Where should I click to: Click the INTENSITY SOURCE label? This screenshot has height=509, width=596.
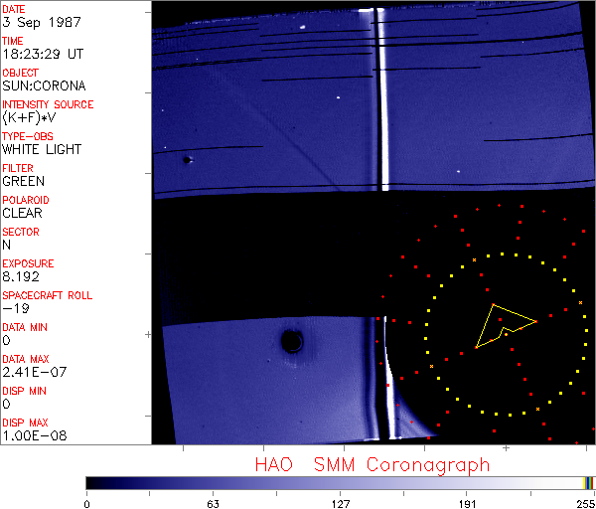48,104
